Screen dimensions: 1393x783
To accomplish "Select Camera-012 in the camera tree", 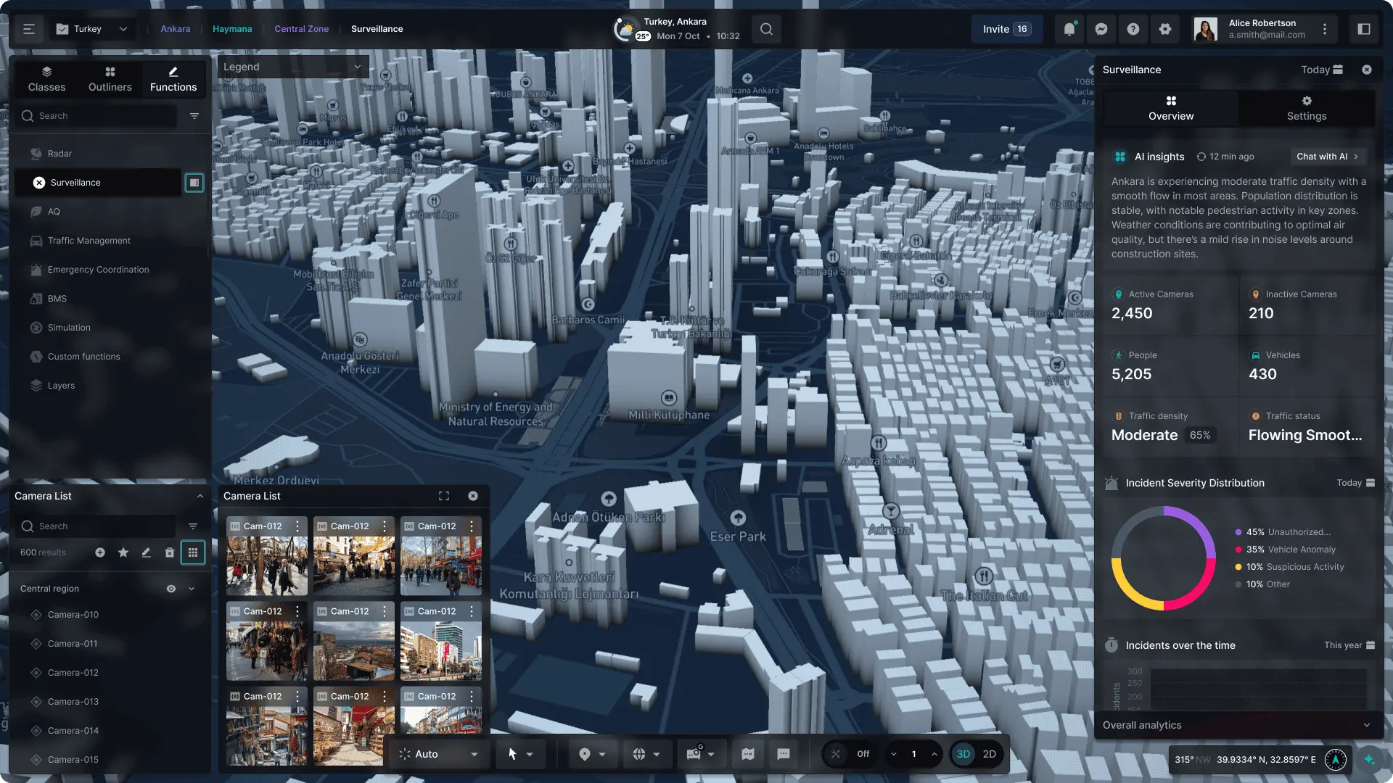I will 73,673.
